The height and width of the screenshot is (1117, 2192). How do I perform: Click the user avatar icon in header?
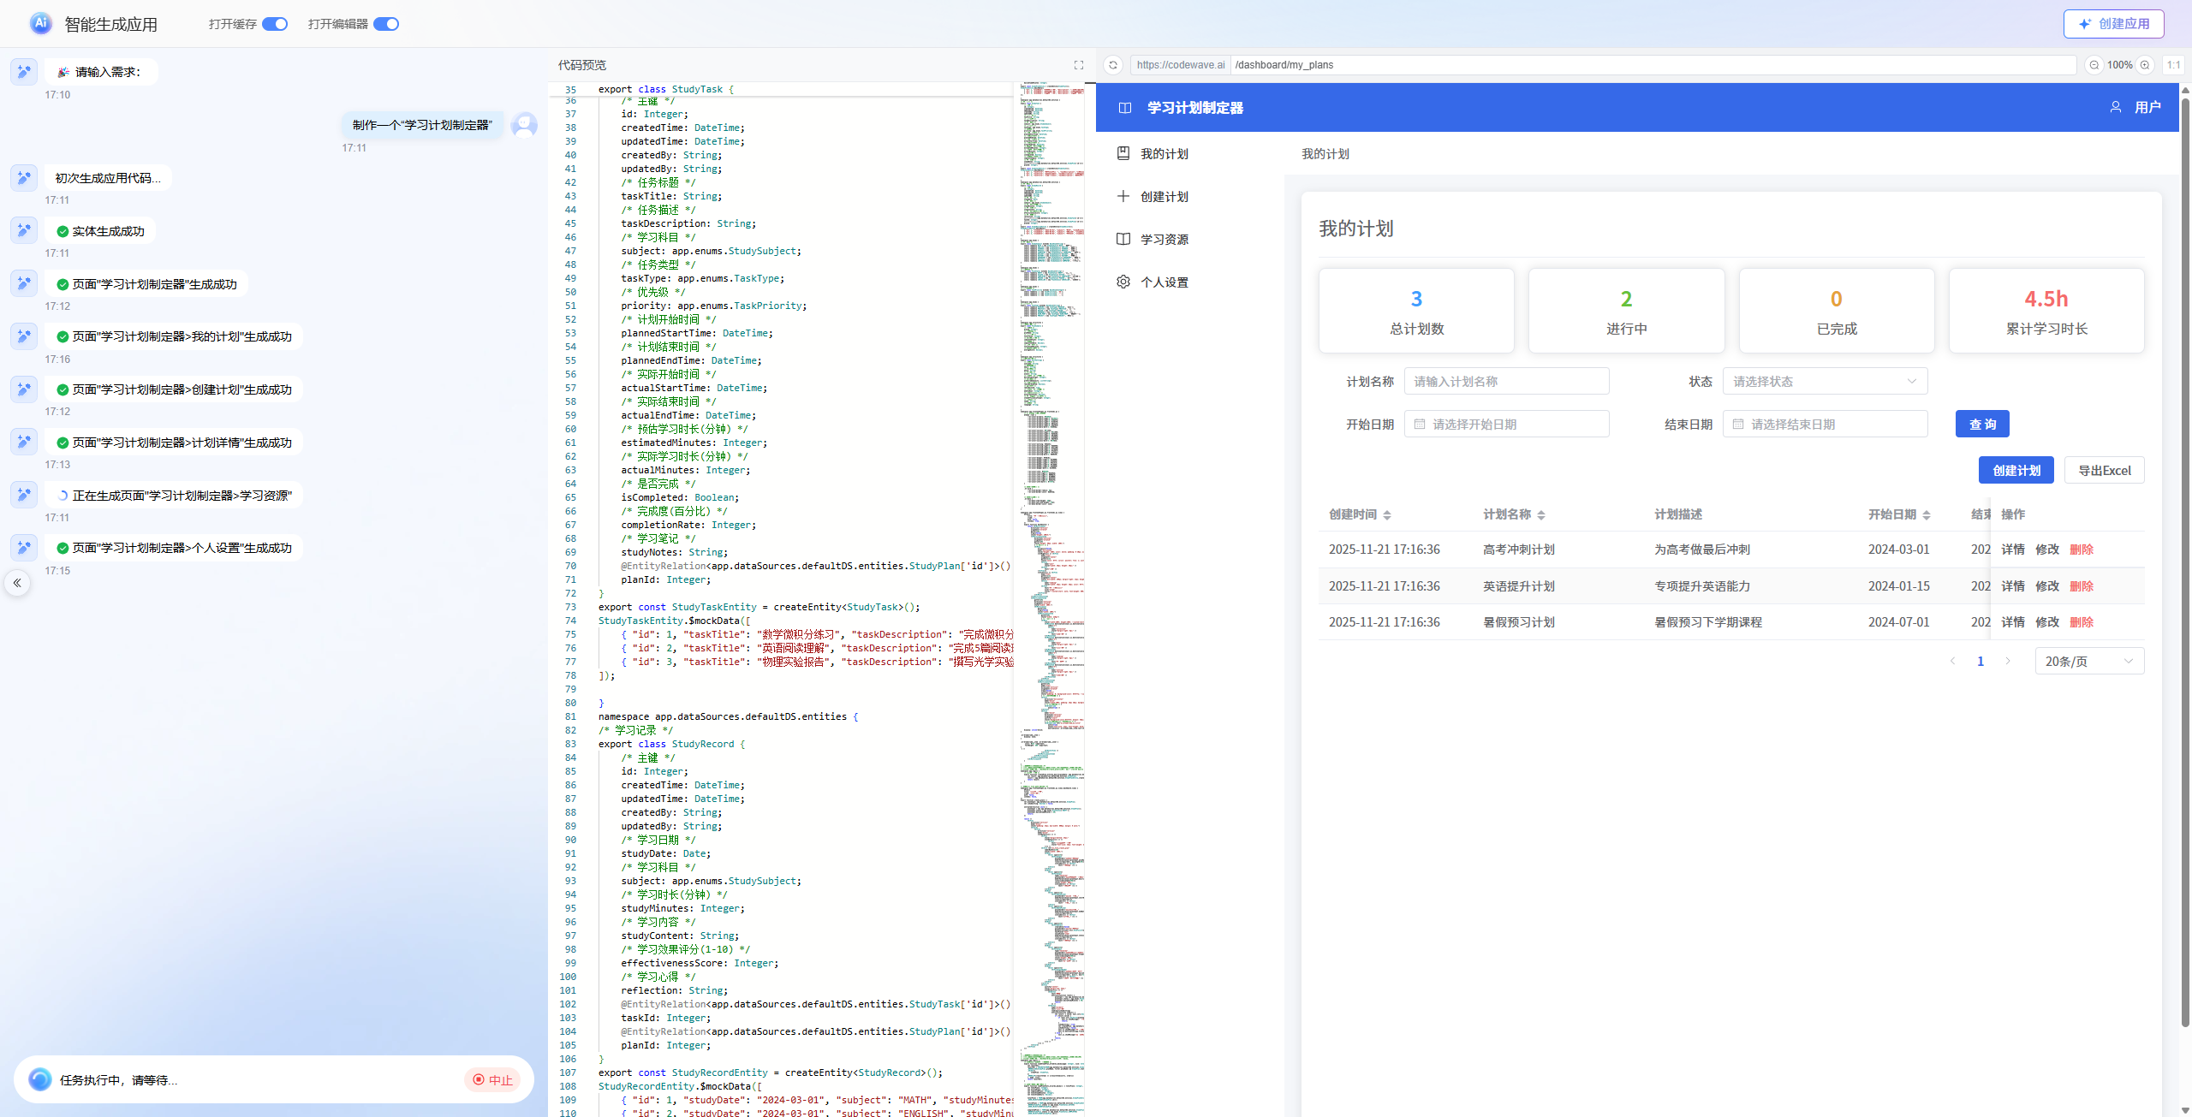point(2116,108)
